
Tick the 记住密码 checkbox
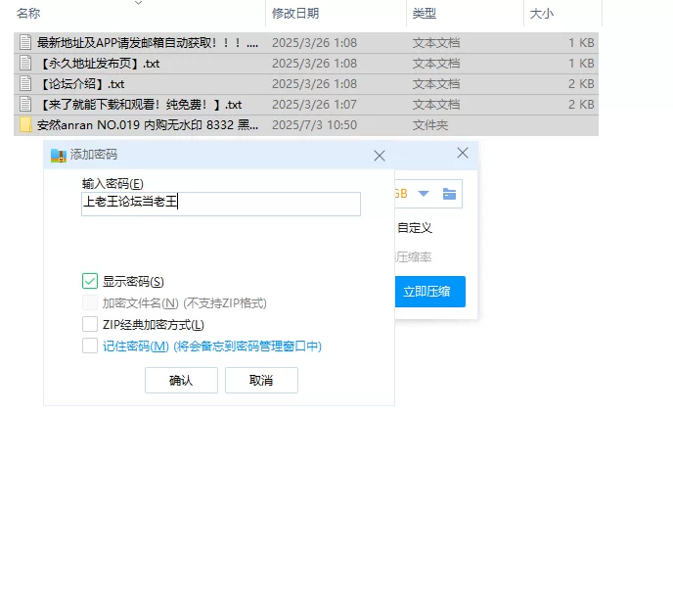click(x=90, y=346)
